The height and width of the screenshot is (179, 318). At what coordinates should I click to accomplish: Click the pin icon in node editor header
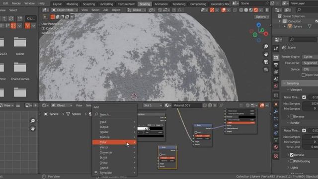tap(221, 105)
